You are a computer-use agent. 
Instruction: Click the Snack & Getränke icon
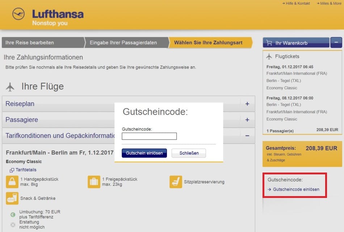coord(12,198)
